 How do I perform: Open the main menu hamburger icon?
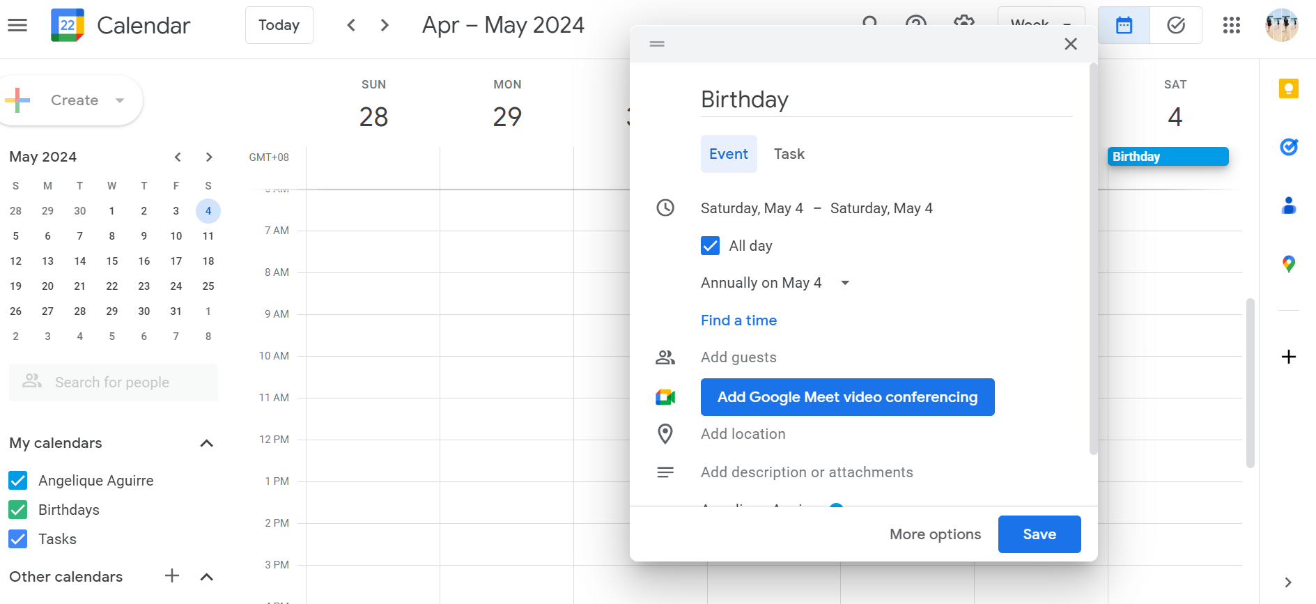pyautogui.click(x=17, y=26)
